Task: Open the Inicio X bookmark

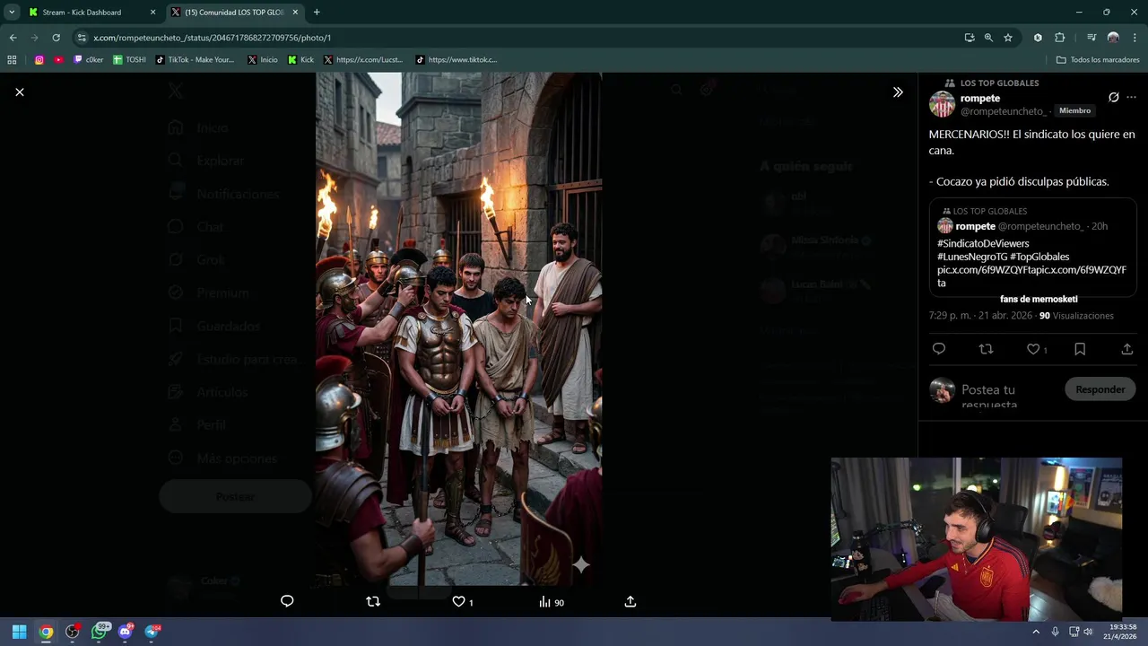Action: click(x=262, y=60)
